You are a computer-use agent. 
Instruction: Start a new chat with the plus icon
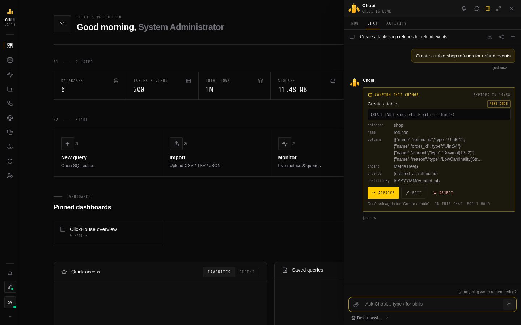(x=513, y=37)
